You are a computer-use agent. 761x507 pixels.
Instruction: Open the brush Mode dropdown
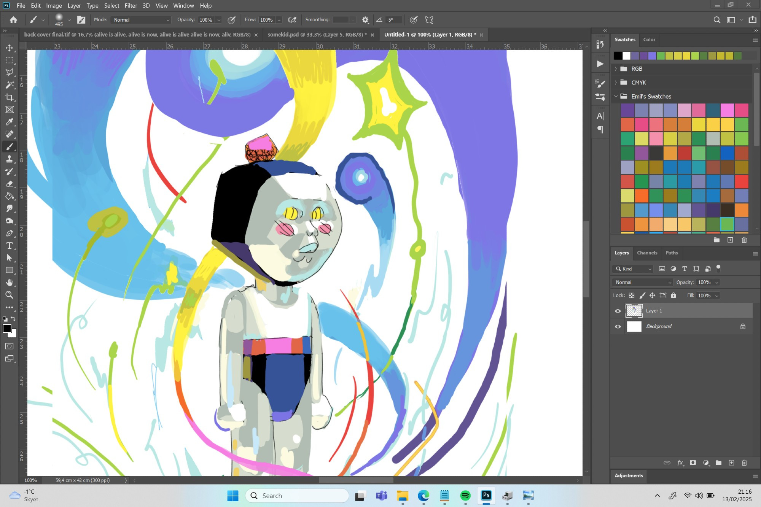141,20
